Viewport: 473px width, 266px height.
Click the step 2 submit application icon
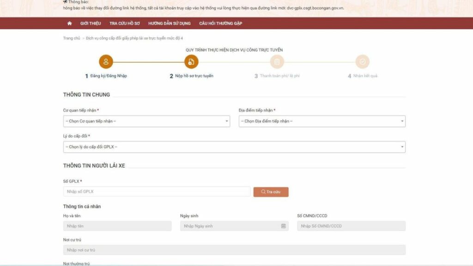(x=191, y=61)
